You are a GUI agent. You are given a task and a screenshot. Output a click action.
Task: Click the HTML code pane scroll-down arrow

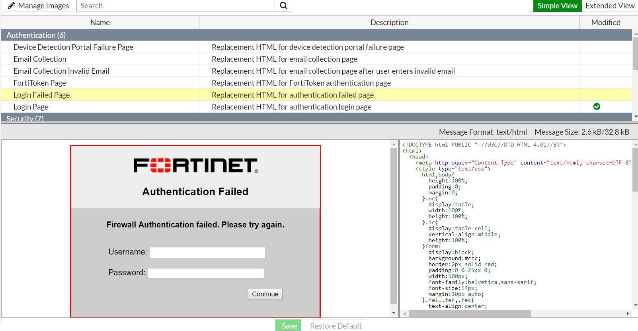[635, 305]
